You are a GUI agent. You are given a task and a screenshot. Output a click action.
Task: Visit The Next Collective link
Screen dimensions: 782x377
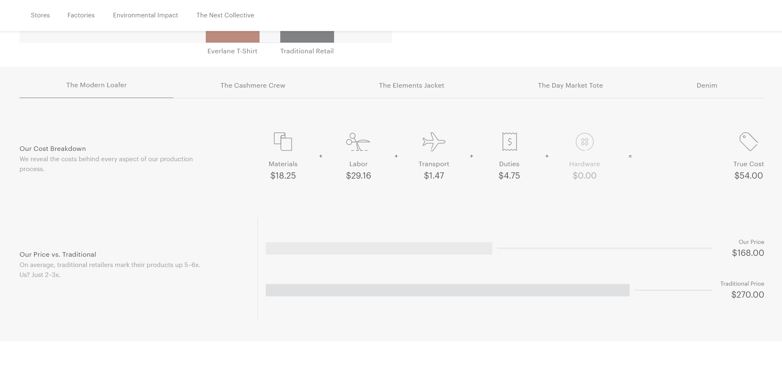pyautogui.click(x=225, y=15)
